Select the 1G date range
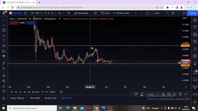Viewport: 198px width, 111px height. click(12, 92)
